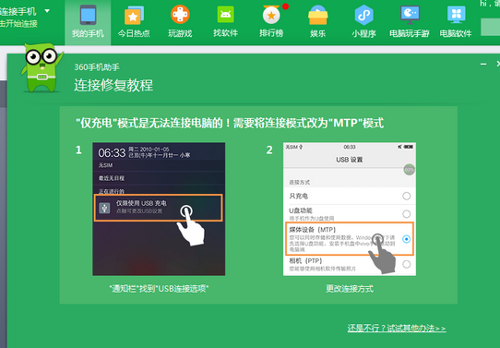This screenshot has width=500, height=348.
Task: Click the step 2 USB 设置 tutorial image
Action: pos(350,209)
